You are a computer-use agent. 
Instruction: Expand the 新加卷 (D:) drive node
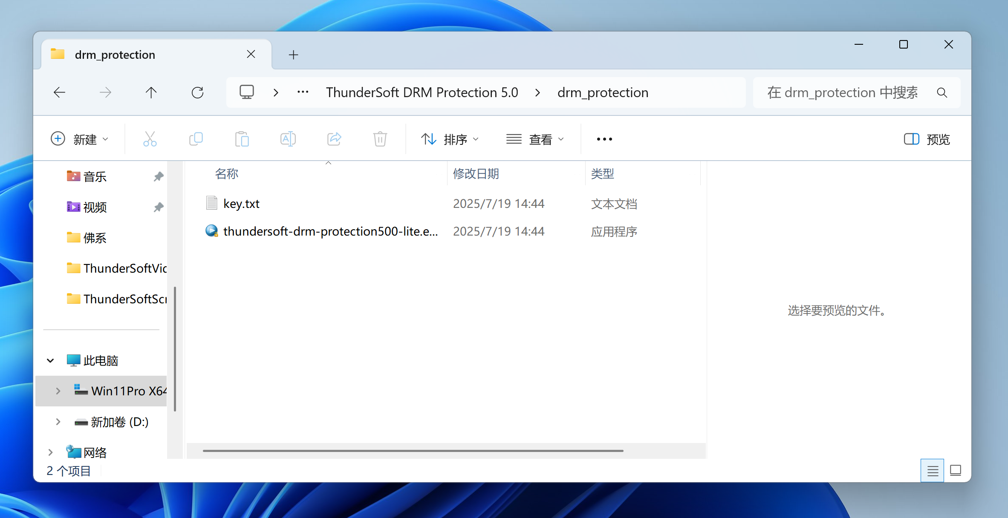point(58,422)
